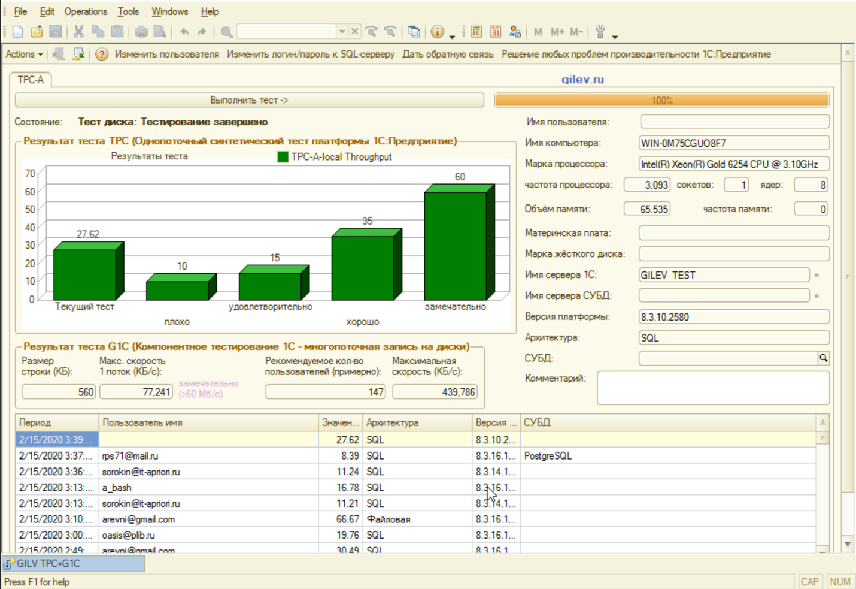Click the New document icon
Screen dimensions: 856x589
point(17,32)
